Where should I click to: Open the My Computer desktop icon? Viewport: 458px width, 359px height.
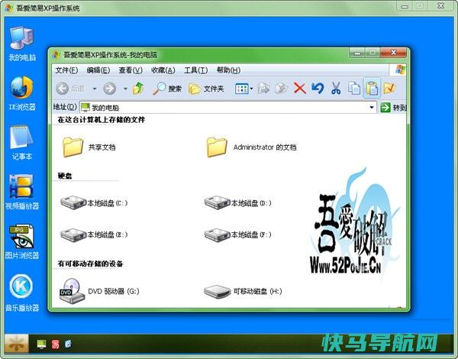click(x=22, y=44)
